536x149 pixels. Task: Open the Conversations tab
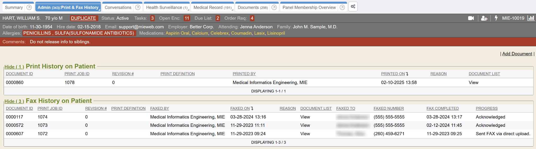118,8
